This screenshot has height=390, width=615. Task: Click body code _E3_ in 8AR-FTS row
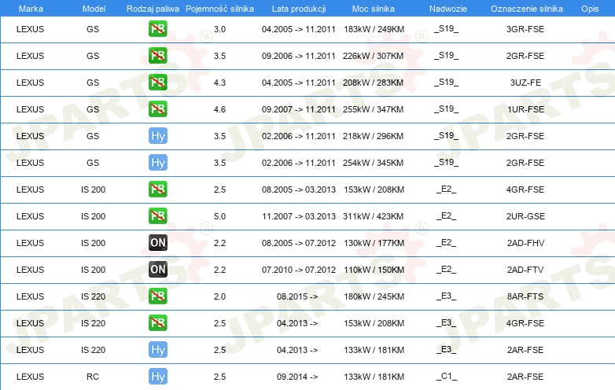pos(447,296)
